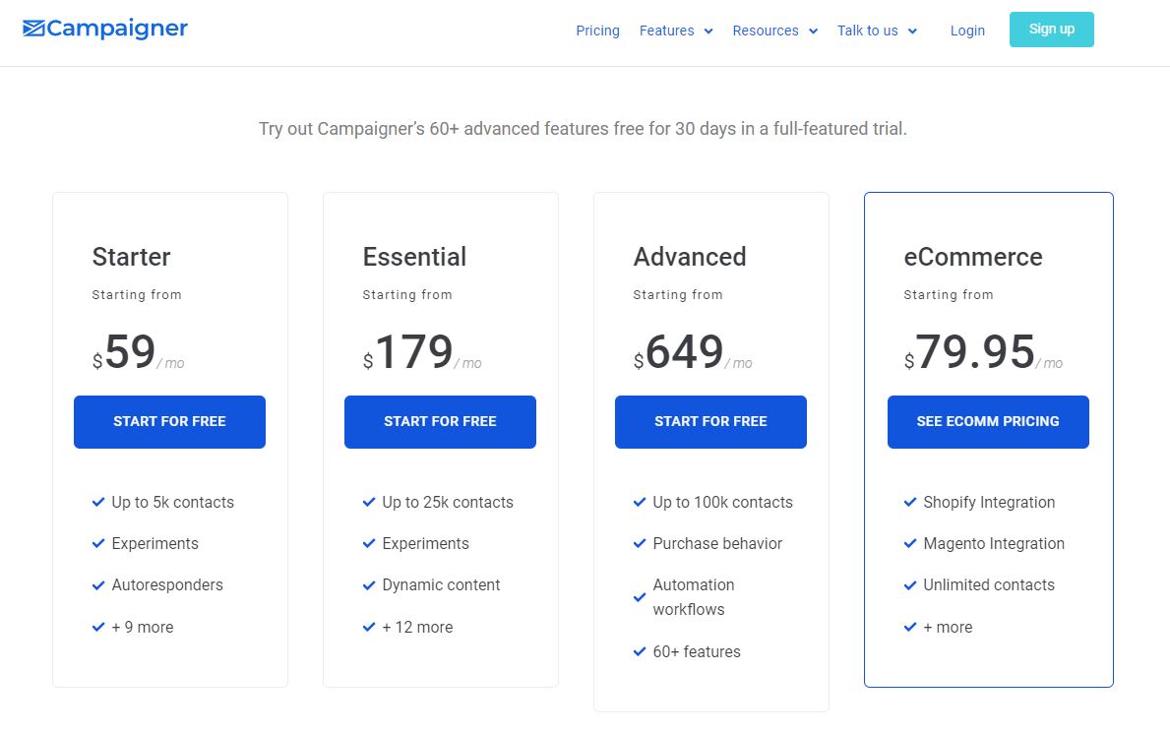Click 'Dynamic content' feature text
The width and height of the screenshot is (1170, 733).
(x=441, y=585)
